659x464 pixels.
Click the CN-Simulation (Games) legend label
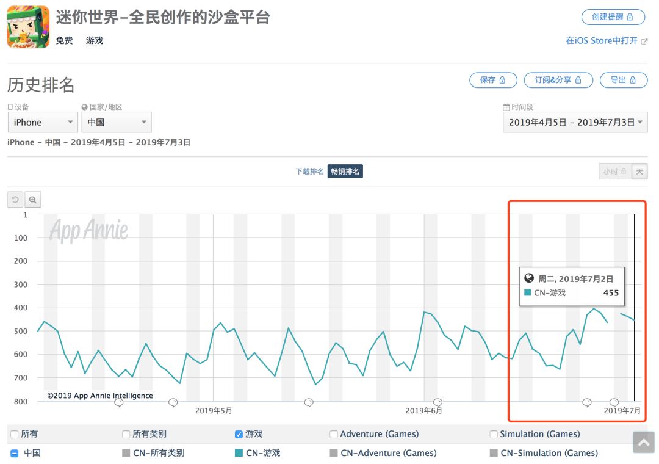(549, 453)
